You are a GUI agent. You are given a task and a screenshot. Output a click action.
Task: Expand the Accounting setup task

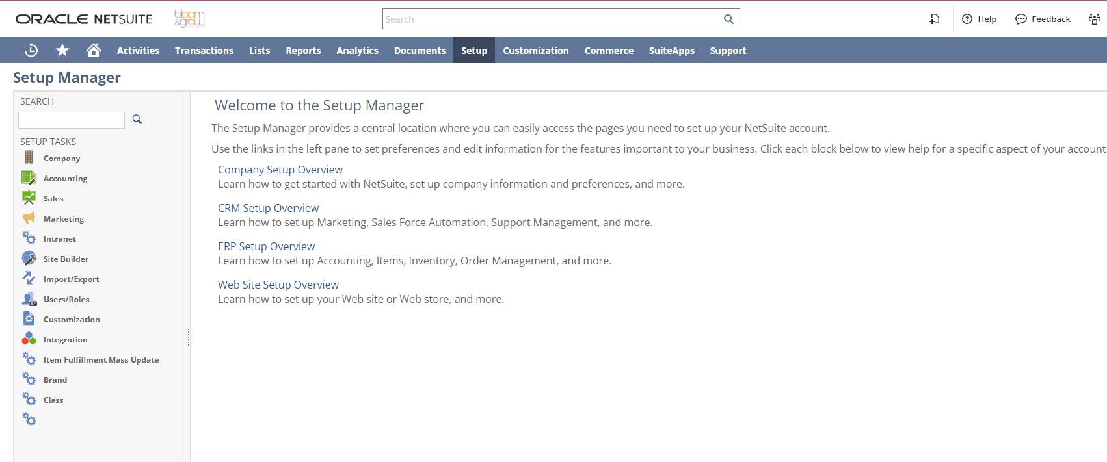(65, 179)
